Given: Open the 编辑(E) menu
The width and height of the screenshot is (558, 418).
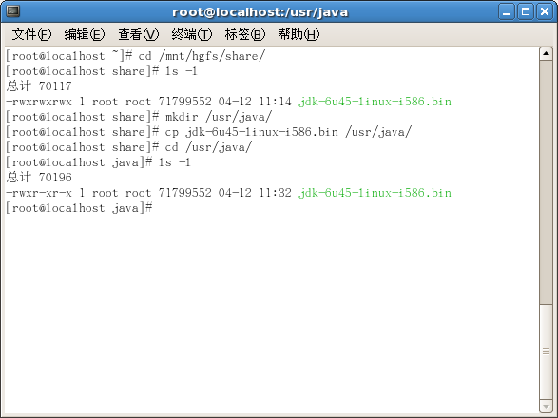Looking at the screenshot, I should click(85, 34).
